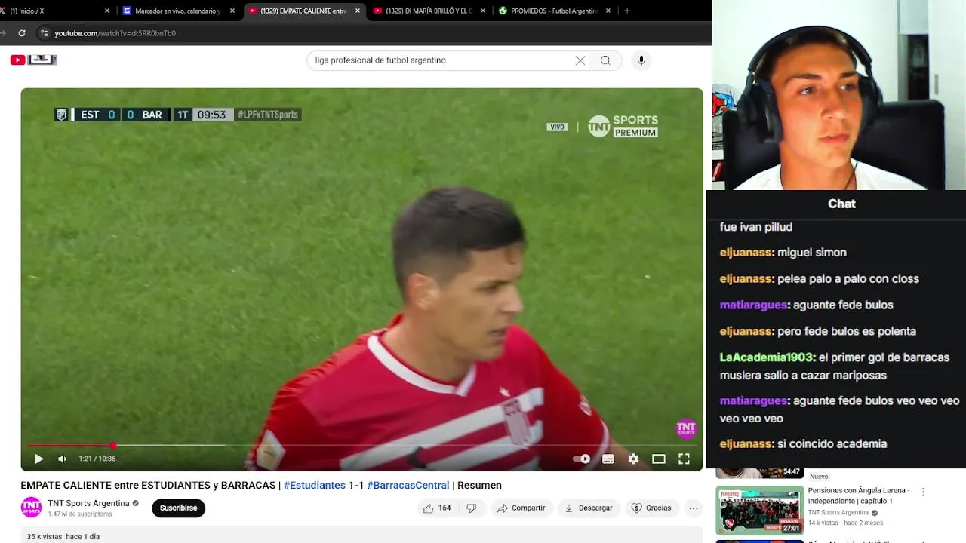Close the EMPATE CALIENTE tab
This screenshot has width=966, height=543.
358,11
